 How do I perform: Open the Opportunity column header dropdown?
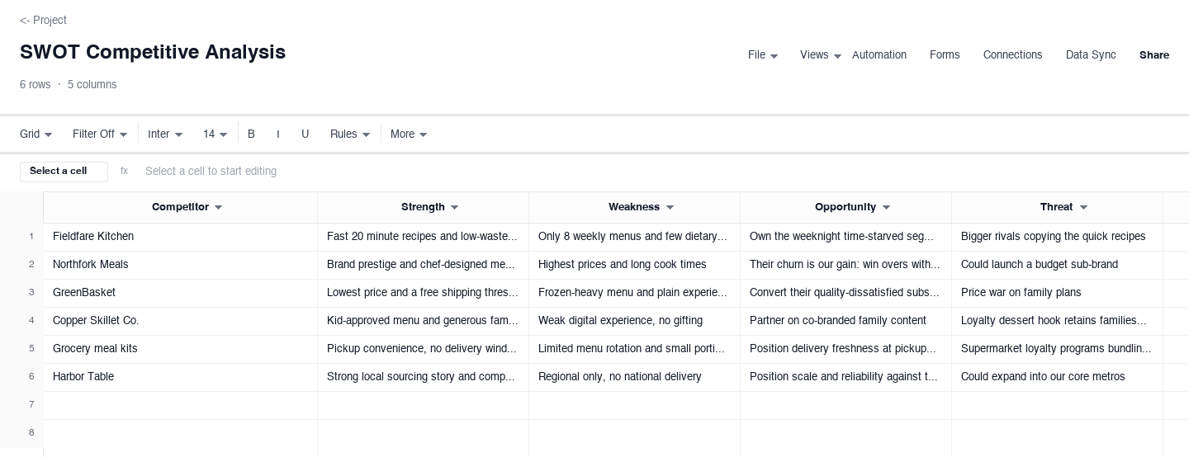tap(886, 207)
